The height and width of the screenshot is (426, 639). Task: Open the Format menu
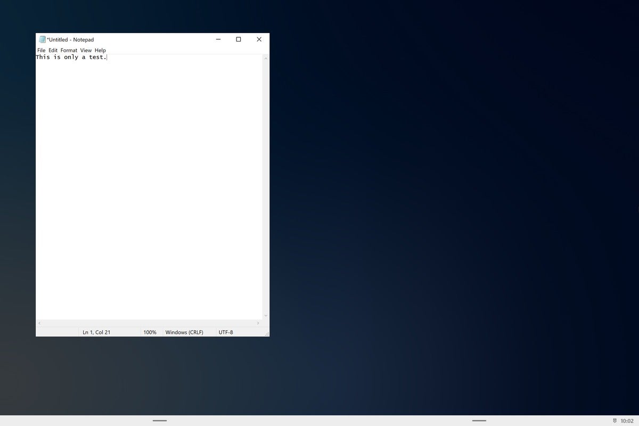coord(69,51)
